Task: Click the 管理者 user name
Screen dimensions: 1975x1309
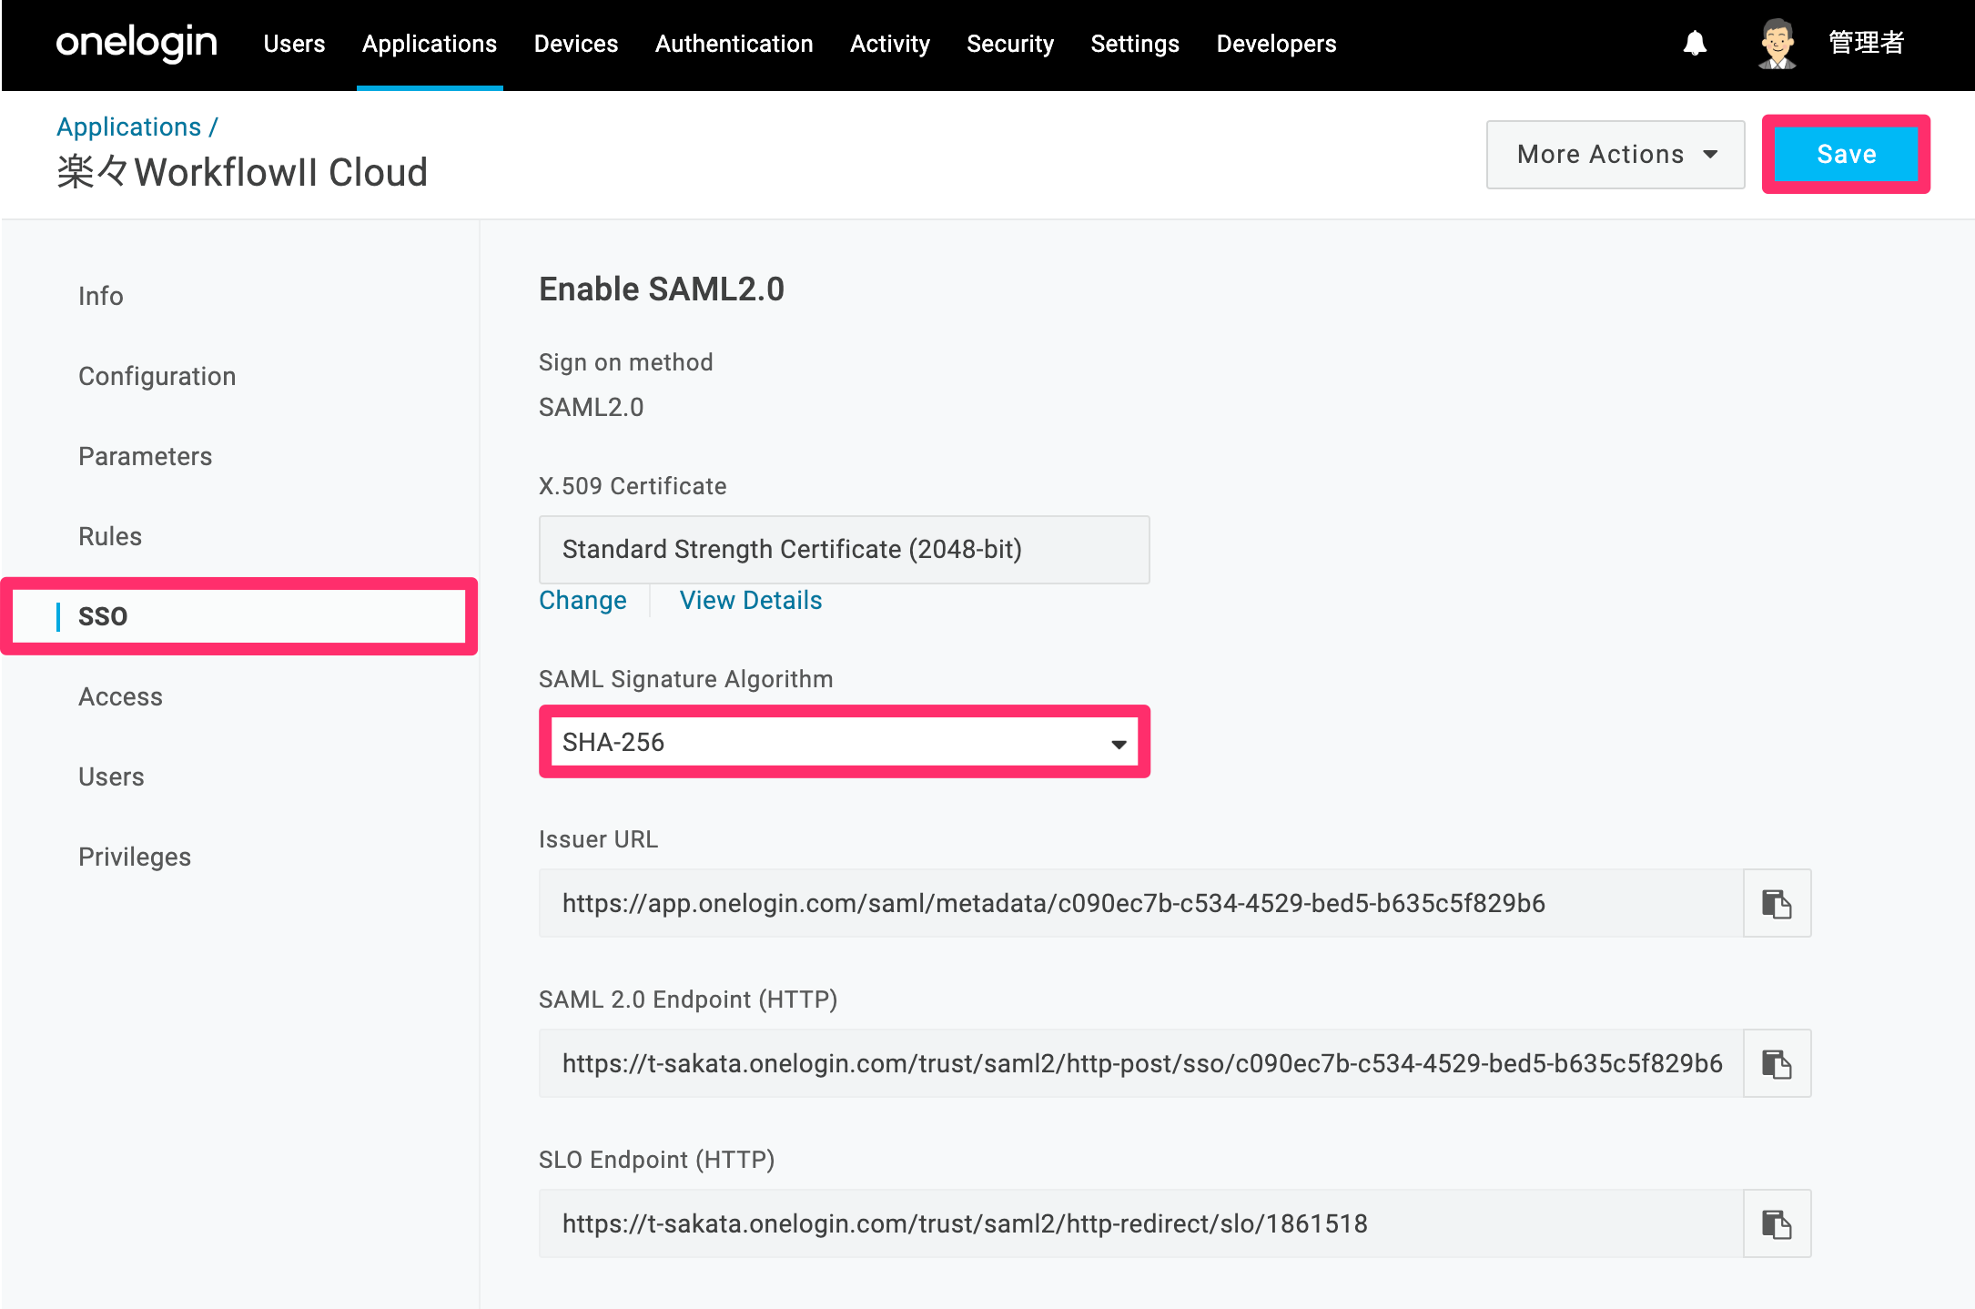Action: pos(1866,43)
